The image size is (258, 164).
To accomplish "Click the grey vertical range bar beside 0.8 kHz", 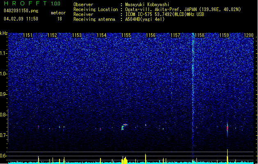I will coord(8,125).
